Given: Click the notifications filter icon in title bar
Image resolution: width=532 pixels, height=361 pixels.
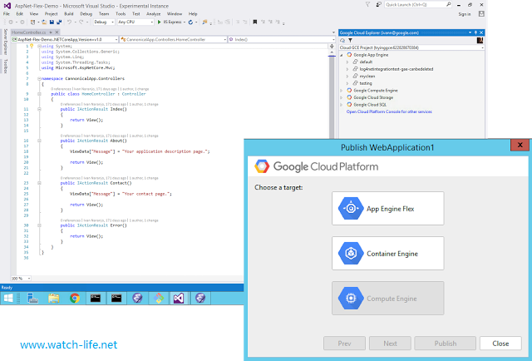Looking at the screenshot, I should coord(367,4).
